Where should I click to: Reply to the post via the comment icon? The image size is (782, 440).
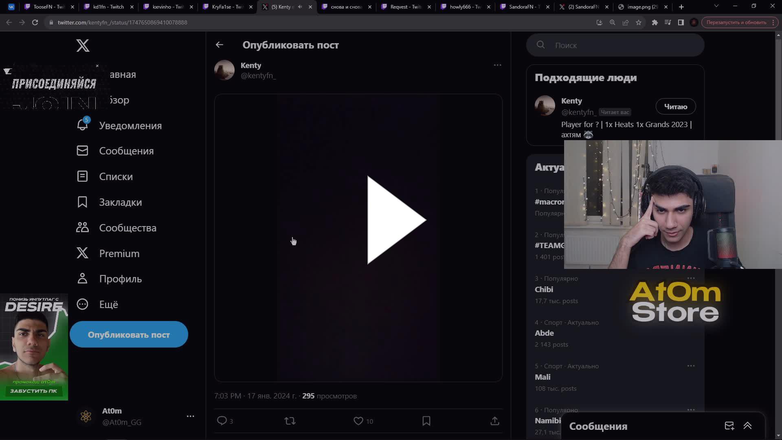click(222, 421)
